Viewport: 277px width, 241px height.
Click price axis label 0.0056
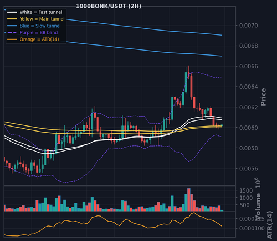tap(248, 169)
